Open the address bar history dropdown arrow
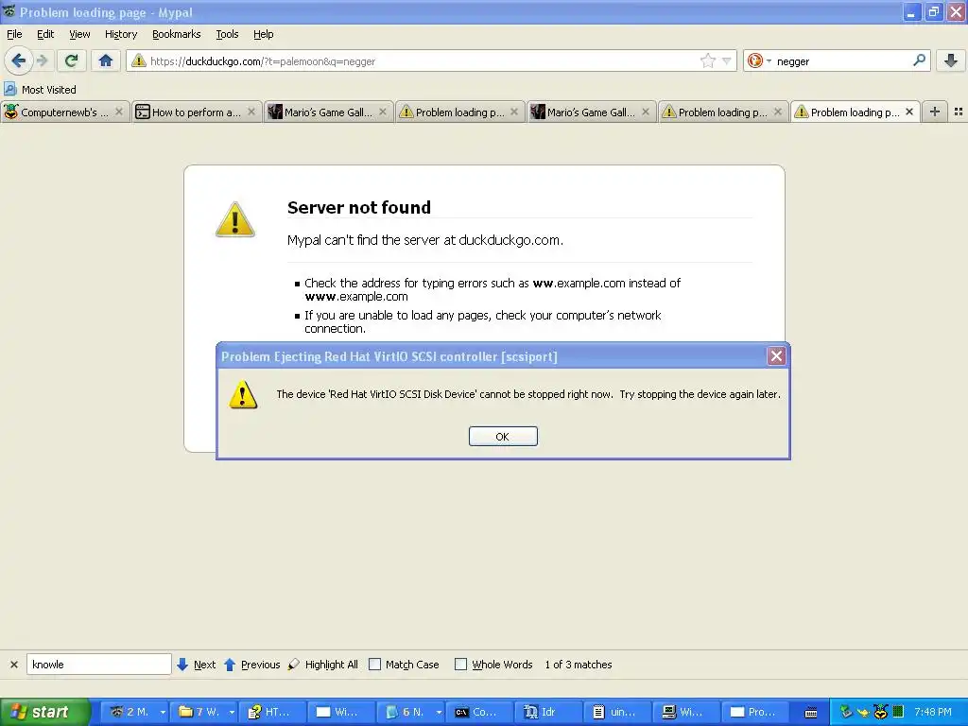This screenshot has height=726, width=968. [727, 60]
